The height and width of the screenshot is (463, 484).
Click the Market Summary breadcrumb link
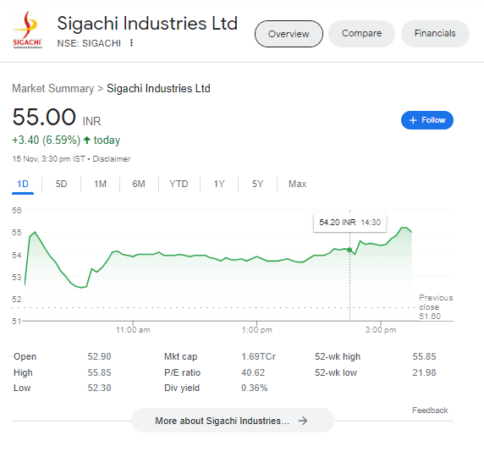pyautogui.click(x=52, y=89)
